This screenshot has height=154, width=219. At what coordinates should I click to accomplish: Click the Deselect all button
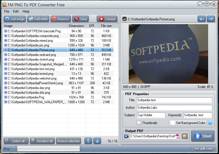coord(42,141)
